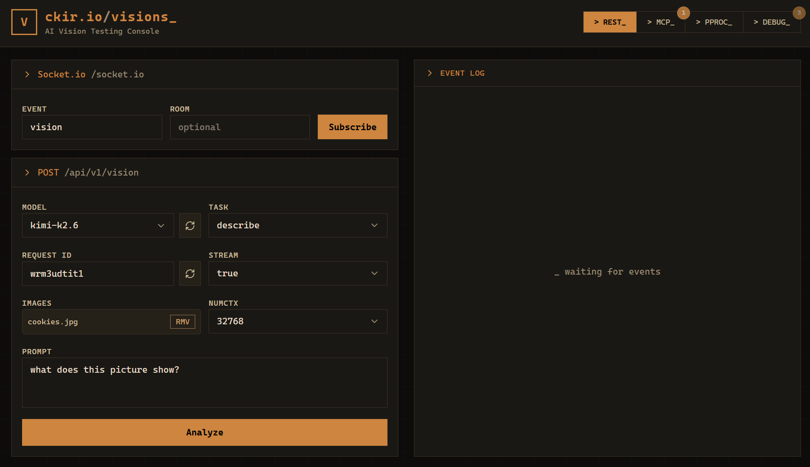Click the Subscribe button

(x=352, y=127)
